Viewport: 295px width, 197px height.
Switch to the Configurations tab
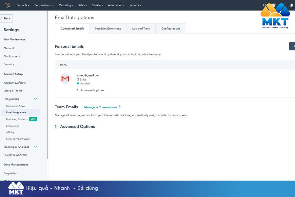pyautogui.click(x=171, y=29)
